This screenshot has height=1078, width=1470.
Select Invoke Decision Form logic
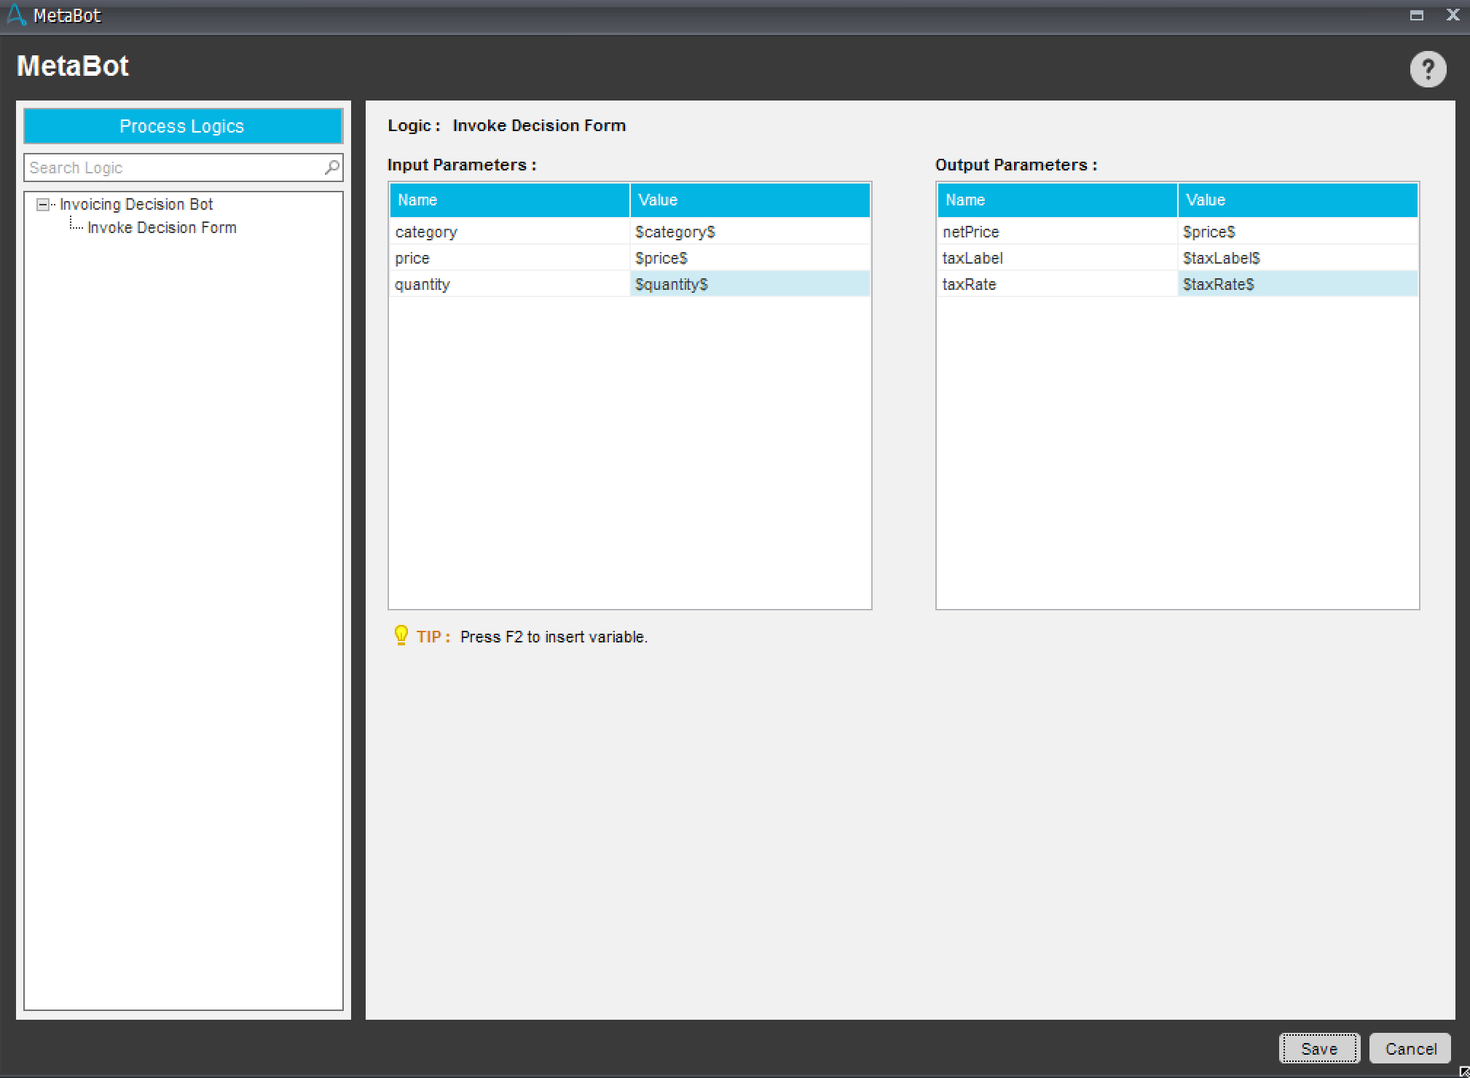pyautogui.click(x=162, y=228)
